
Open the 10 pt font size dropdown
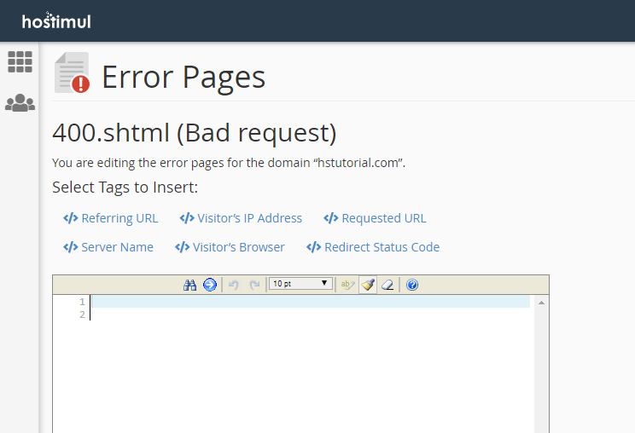300,284
